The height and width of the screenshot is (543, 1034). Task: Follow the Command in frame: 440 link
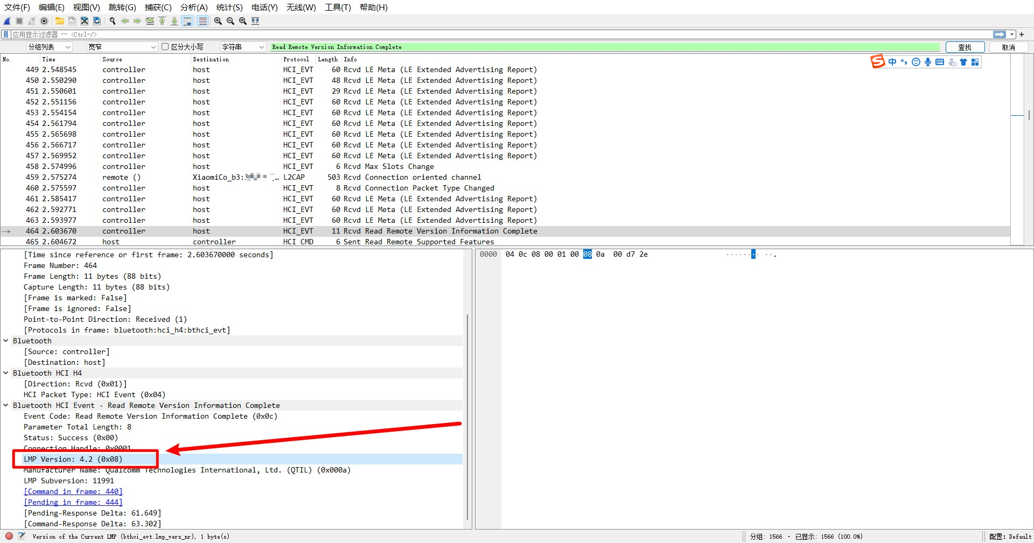point(73,491)
